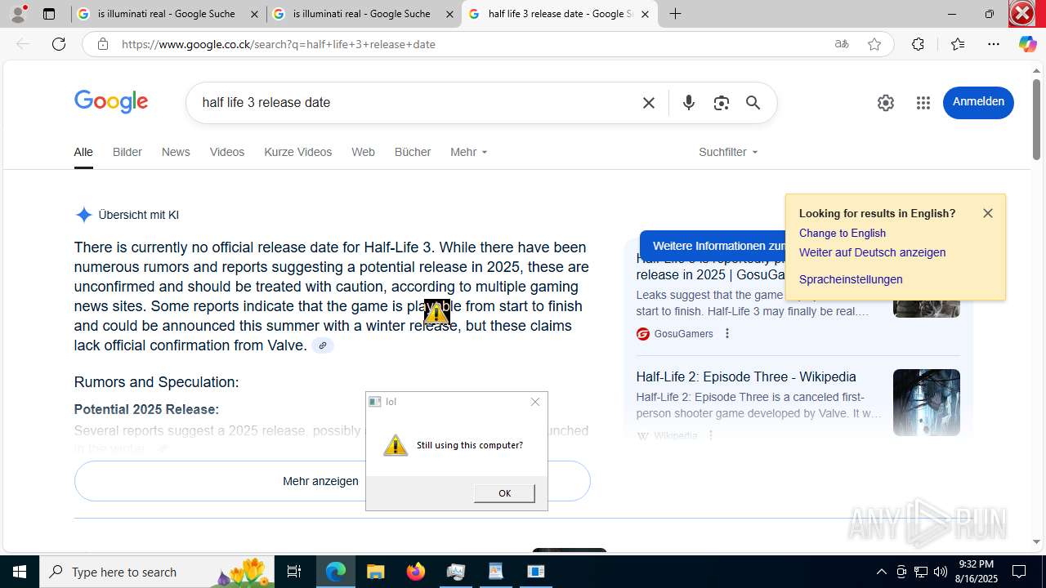The height and width of the screenshot is (588, 1046).
Task: Switch to Web results tab
Action: click(x=363, y=152)
